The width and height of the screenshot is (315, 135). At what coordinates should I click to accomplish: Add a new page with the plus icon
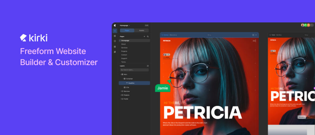pos(144,37)
